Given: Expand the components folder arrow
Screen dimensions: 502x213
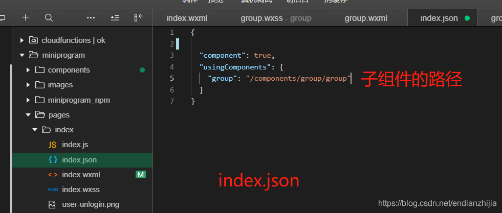Looking at the screenshot, I should click(x=28, y=70).
